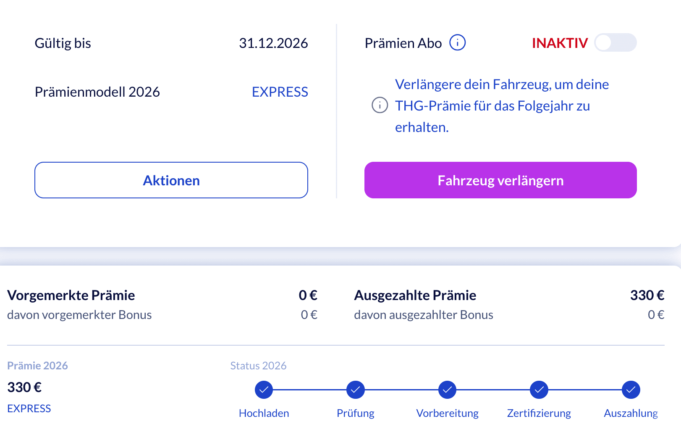Open the Prämien Abo info icon
The width and height of the screenshot is (681, 432).
click(x=457, y=42)
